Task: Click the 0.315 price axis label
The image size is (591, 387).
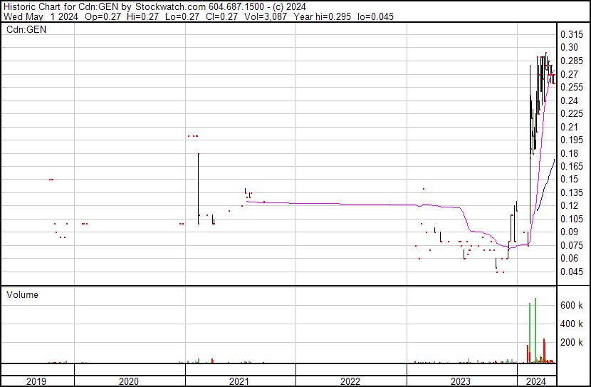Action: (572, 34)
